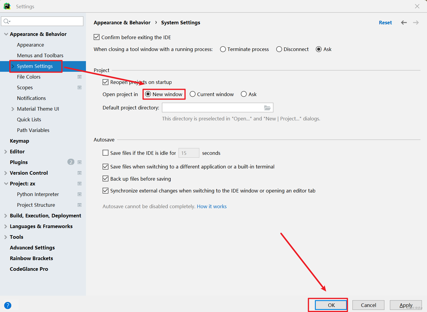The height and width of the screenshot is (312, 427).
Task: Focus the settings search field
Action: point(43,21)
